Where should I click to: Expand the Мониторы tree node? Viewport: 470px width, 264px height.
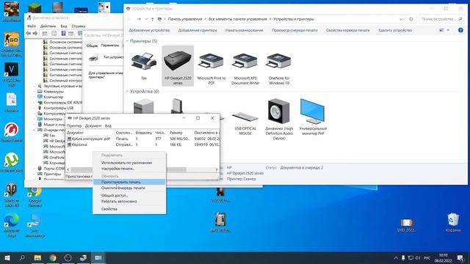(35, 119)
